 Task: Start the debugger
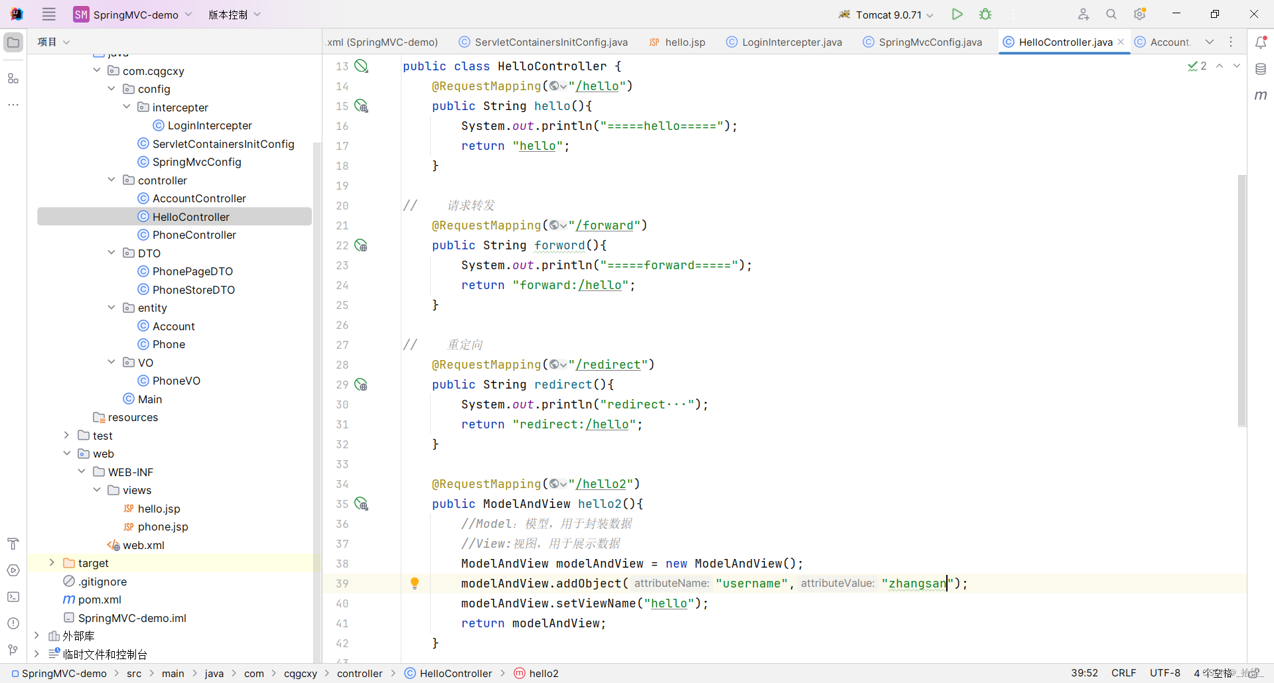(985, 13)
